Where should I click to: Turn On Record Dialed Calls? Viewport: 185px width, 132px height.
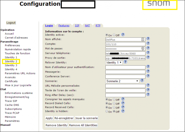point(107,103)
